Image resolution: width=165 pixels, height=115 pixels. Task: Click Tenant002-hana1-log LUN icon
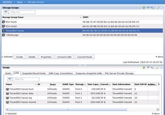tap(7, 98)
